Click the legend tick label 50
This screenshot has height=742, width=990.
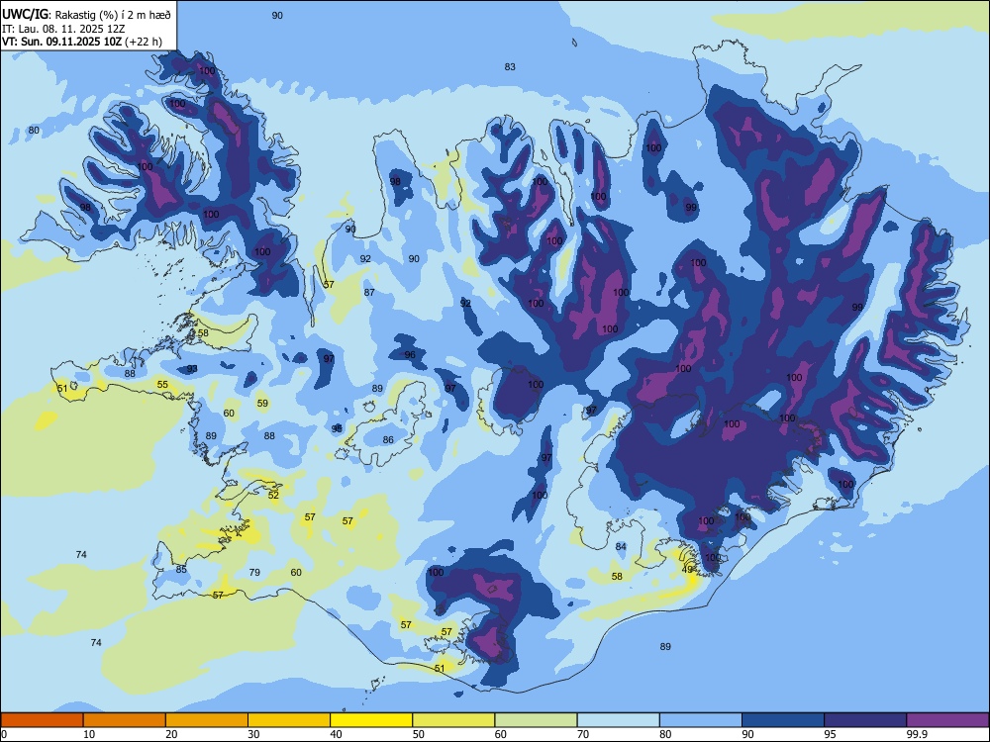[419, 734]
